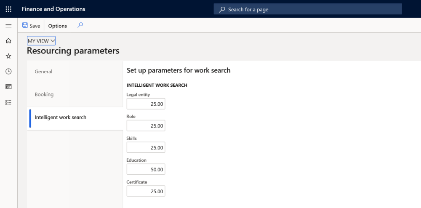Viewport: 421px width, 208px height.
Task: Click the Save disk icon
Action: (25, 26)
